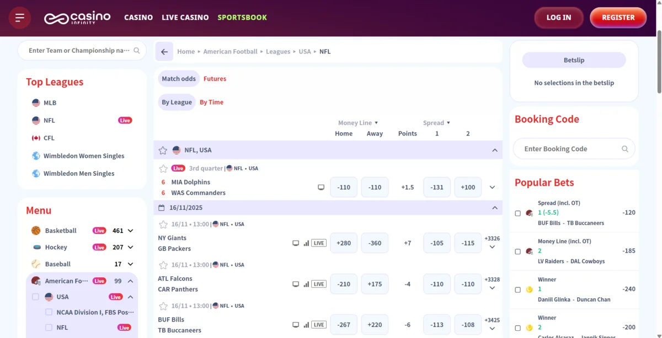The image size is (662, 338).
Task: Click the Casino Infinity logo
Action: click(x=77, y=18)
